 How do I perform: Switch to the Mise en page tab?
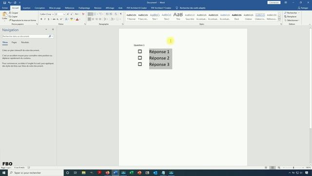(55, 8)
